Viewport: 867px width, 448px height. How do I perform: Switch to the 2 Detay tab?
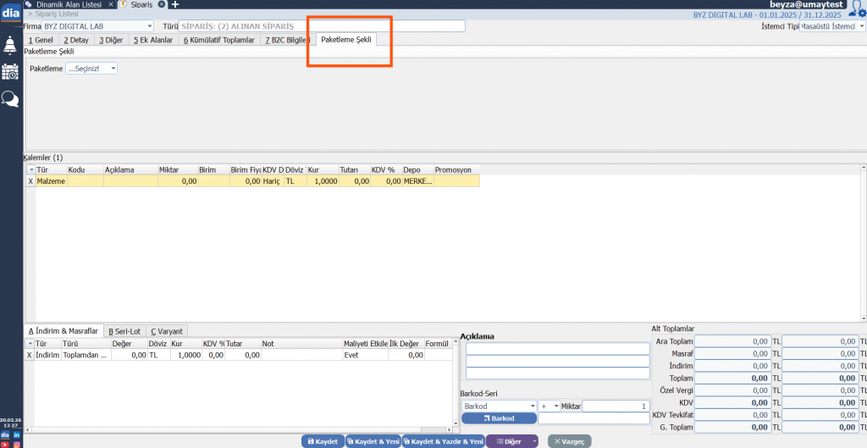click(76, 40)
